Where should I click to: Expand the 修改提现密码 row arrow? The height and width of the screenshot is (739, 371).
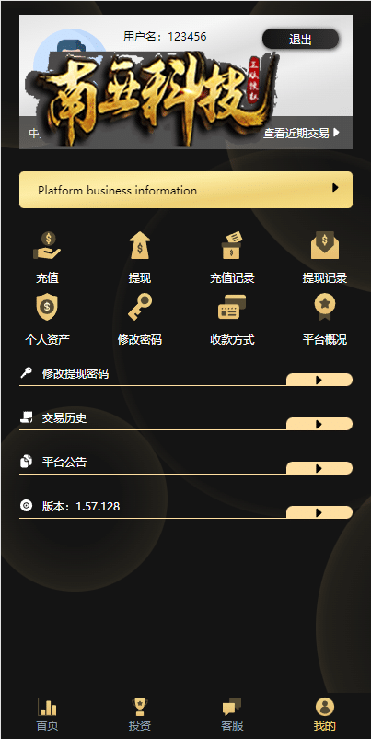(x=319, y=380)
